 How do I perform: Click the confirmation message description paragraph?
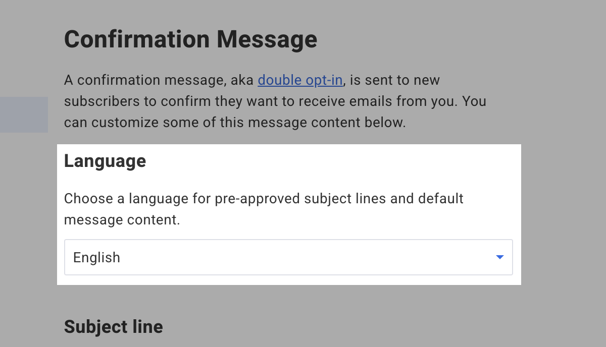click(275, 101)
